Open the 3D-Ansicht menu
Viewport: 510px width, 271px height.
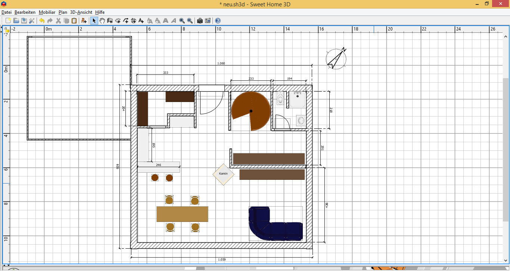[x=81, y=12]
